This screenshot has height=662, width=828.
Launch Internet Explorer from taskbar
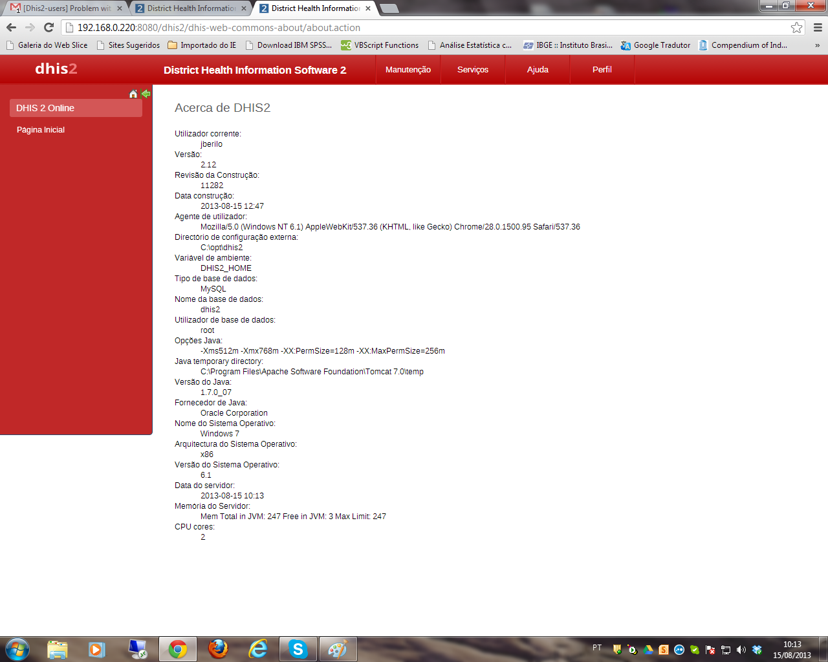point(258,649)
